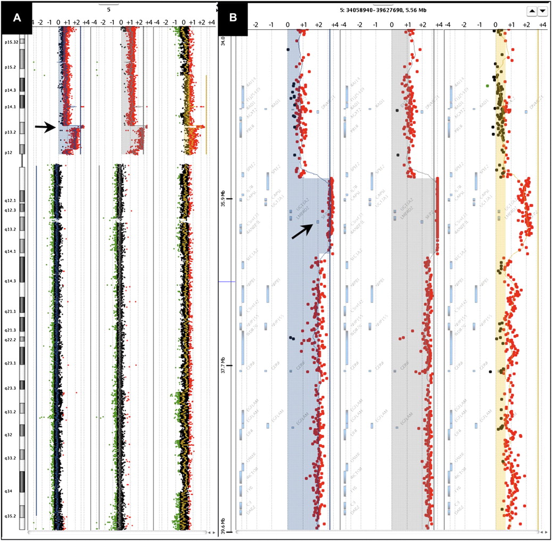552x541 pixels.
Task: Click the horizontal scrollbar beneath panel A
Action: pos(117,532)
